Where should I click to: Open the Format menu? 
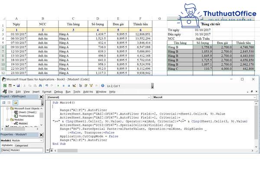pyautogui.click(x=47, y=92)
